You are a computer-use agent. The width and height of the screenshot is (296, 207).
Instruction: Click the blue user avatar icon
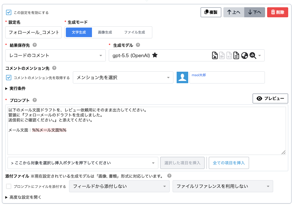[x=182, y=77]
